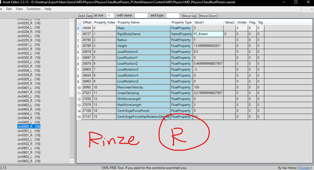Click the CentrifugalForceMaxRotationDegree property cell
314x170 pixels.
tap(143, 117)
